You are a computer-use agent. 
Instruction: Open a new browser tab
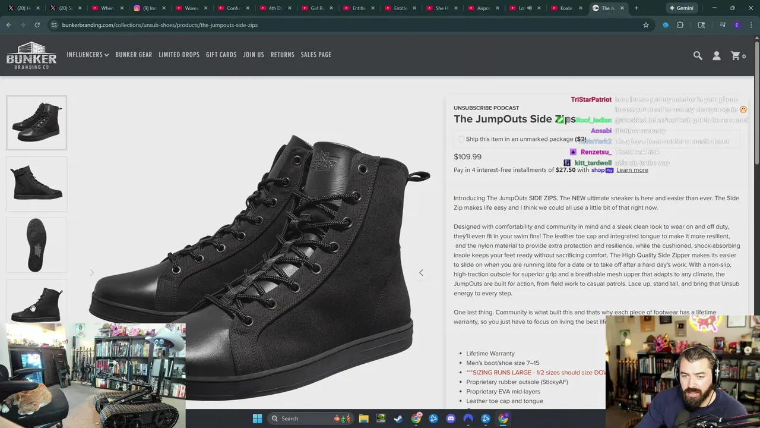[636, 8]
